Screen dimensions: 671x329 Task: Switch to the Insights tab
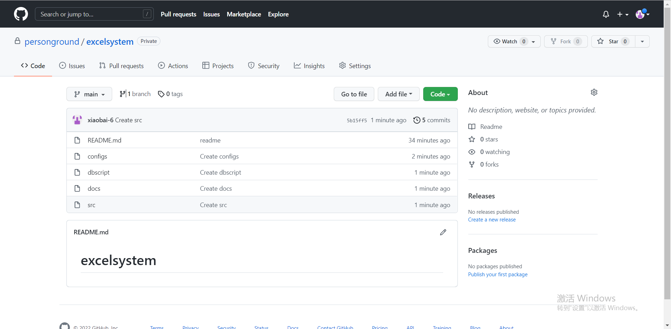click(309, 66)
